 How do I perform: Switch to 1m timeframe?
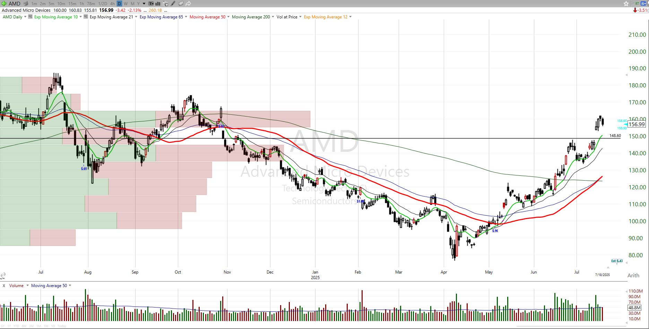pyautogui.click(x=34, y=4)
